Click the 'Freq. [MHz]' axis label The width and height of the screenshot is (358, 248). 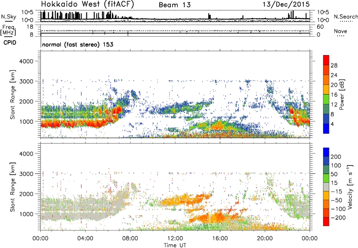pos(9,30)
